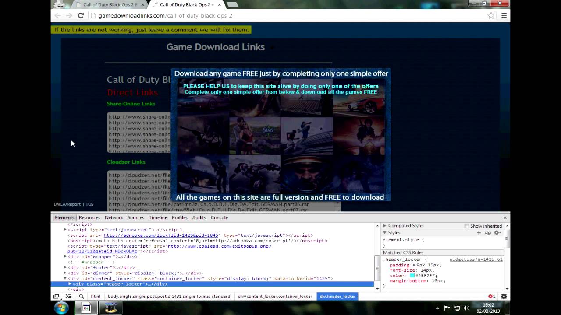Click the DMCA/Report link
561x315 pixels.
[x=67, y=204]
